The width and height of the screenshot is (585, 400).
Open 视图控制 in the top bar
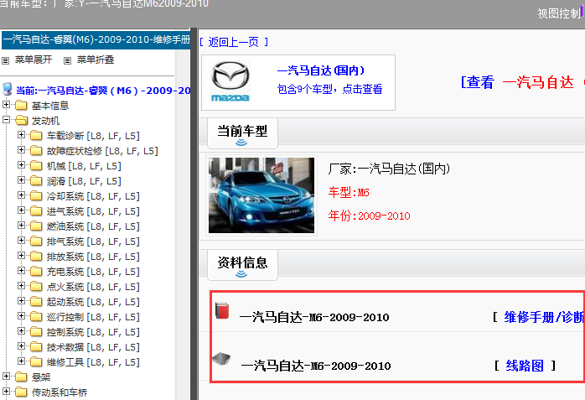pos(560,13)
